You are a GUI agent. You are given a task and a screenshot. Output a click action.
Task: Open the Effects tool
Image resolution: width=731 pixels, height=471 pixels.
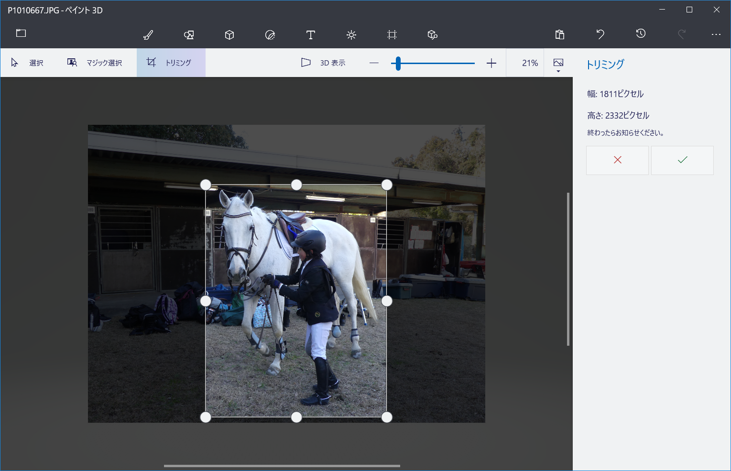point(351,35)
